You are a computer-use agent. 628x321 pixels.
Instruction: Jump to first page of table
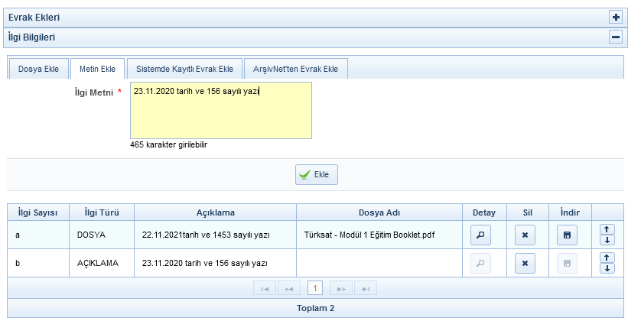point(264,288)
